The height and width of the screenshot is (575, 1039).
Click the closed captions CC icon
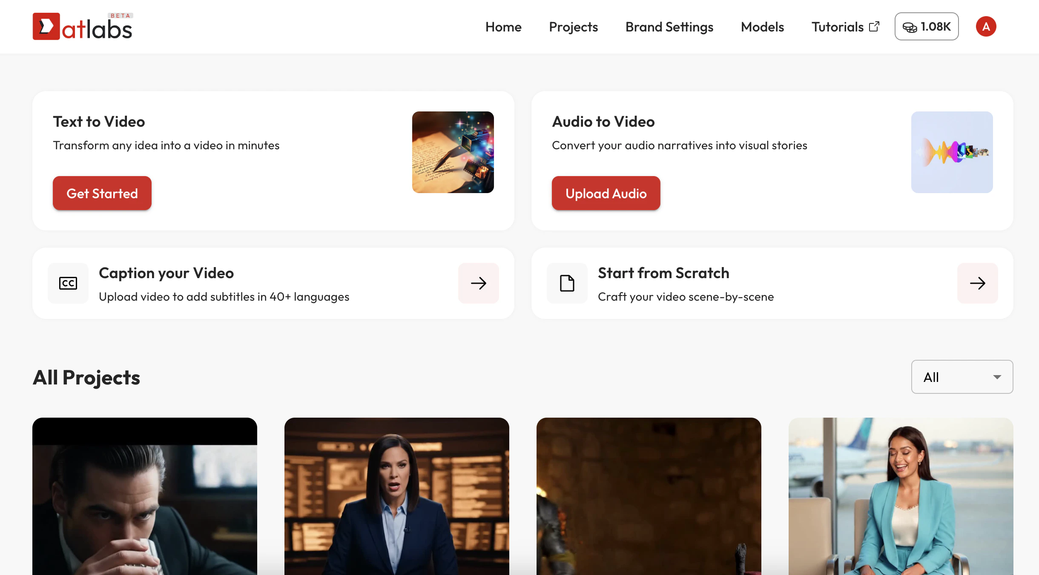(x=68, y=283)
